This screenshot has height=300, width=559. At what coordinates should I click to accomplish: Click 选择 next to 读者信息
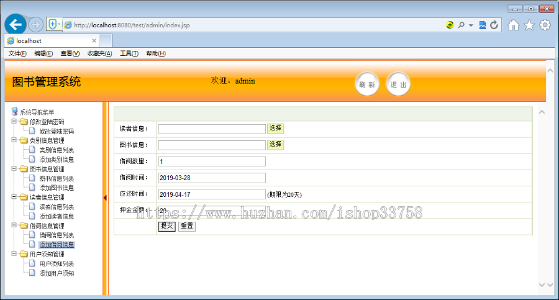(x=275, y=128)
